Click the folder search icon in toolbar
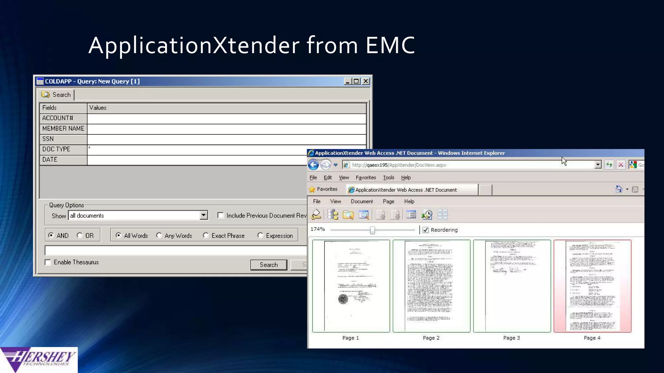Viewport: 664px width, 373px height. click(348, 215)
